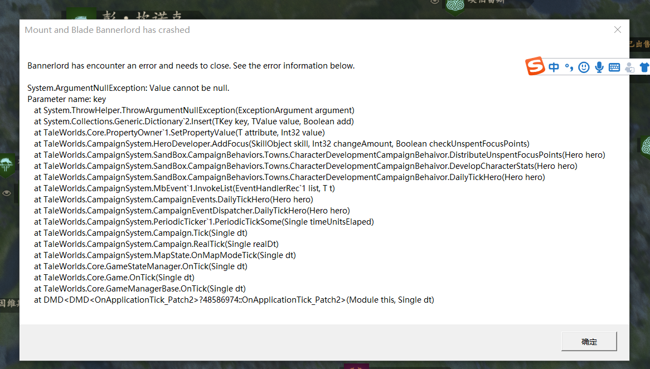Click the Sogou input method logo
The height and width of the screenshot is (369, 650).
click(x=535, y=66)
